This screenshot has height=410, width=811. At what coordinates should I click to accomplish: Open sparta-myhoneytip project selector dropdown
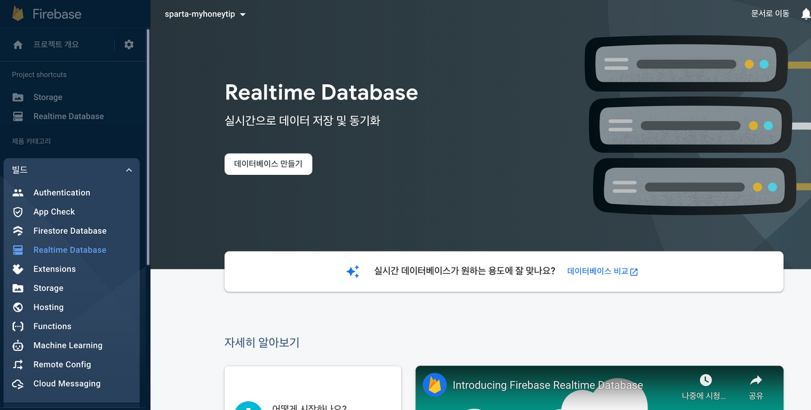click(x=205, y=14)
